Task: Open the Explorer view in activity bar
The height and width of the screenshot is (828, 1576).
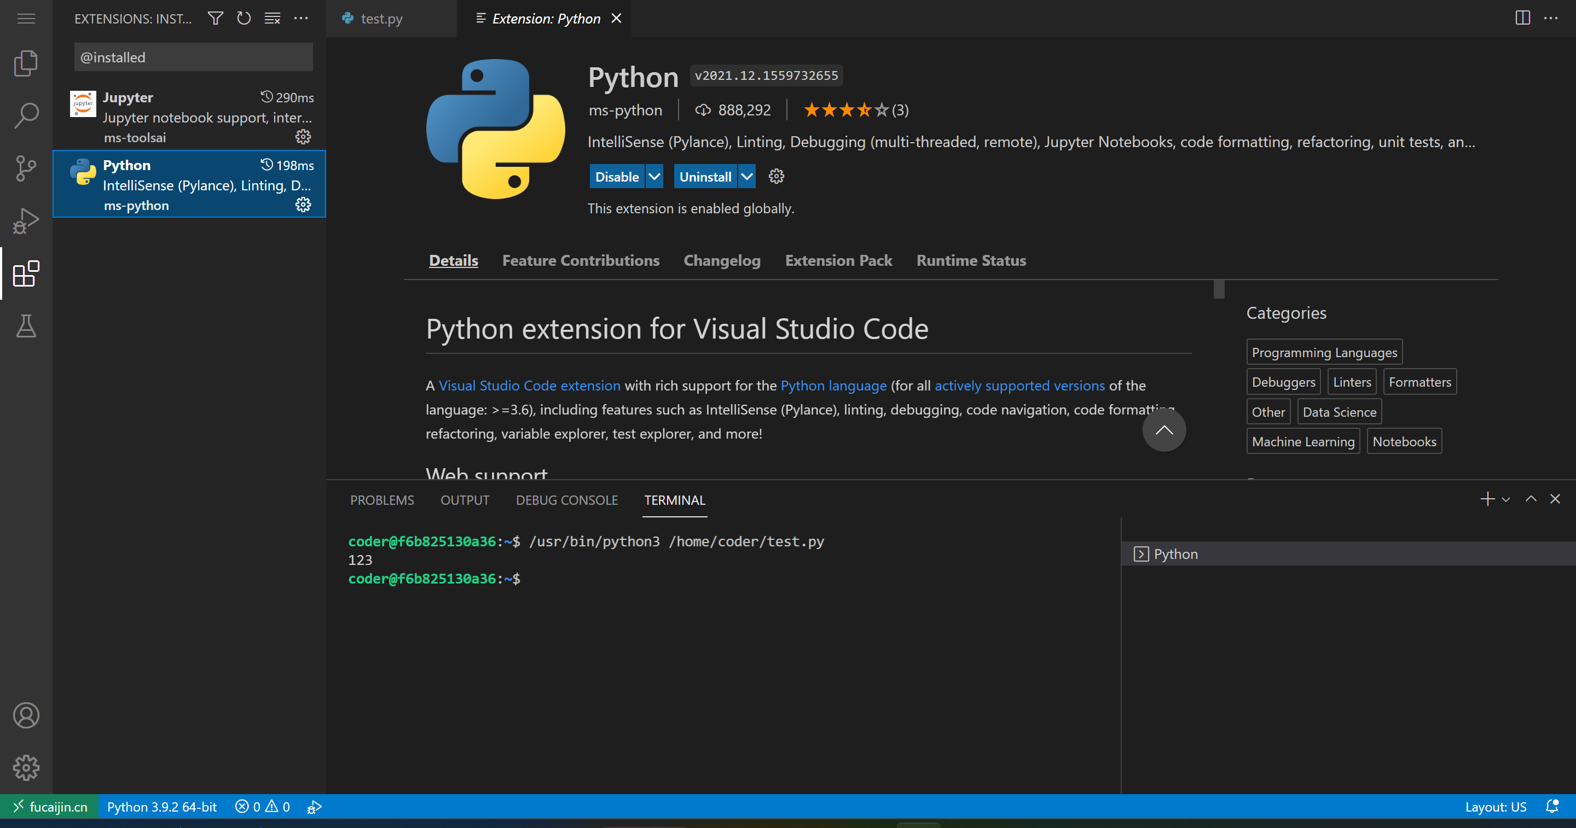Action: (x=26, y=63)
